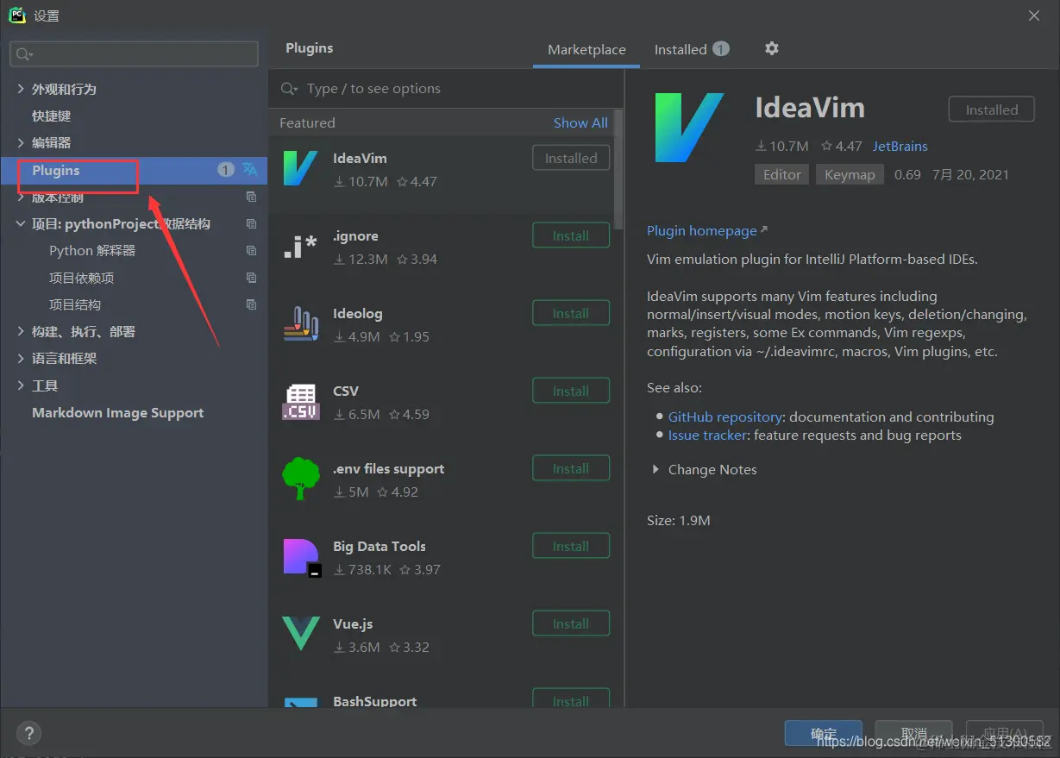Viewport: 1060px width, 758px height.
Task: Install the Ideolog plugin
Action: click(x=571, y=313)
